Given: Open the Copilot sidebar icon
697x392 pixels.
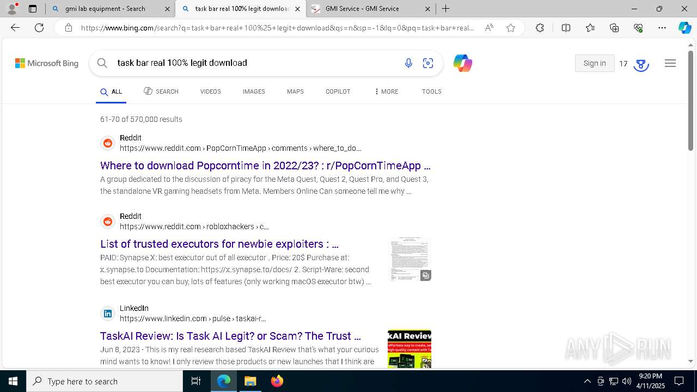Looking at the screenshot, I should click(x=684, y=28).
